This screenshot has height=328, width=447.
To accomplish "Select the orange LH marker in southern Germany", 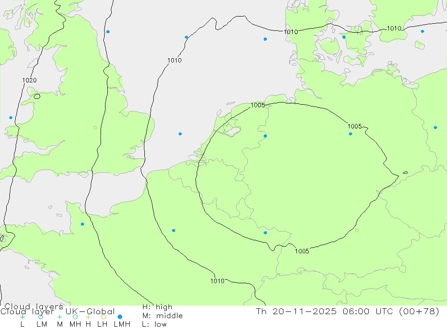I will 357,230.
